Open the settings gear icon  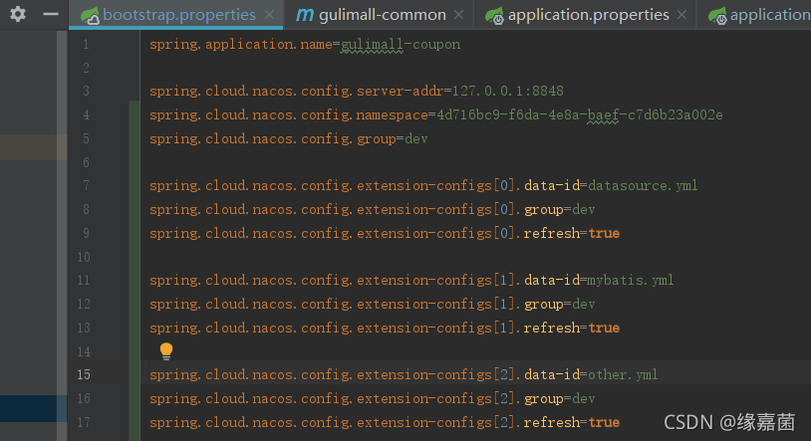click(18, 14)
